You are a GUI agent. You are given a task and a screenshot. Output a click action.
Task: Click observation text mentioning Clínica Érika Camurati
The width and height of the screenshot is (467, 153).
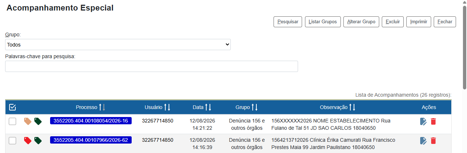coord(333,144)
